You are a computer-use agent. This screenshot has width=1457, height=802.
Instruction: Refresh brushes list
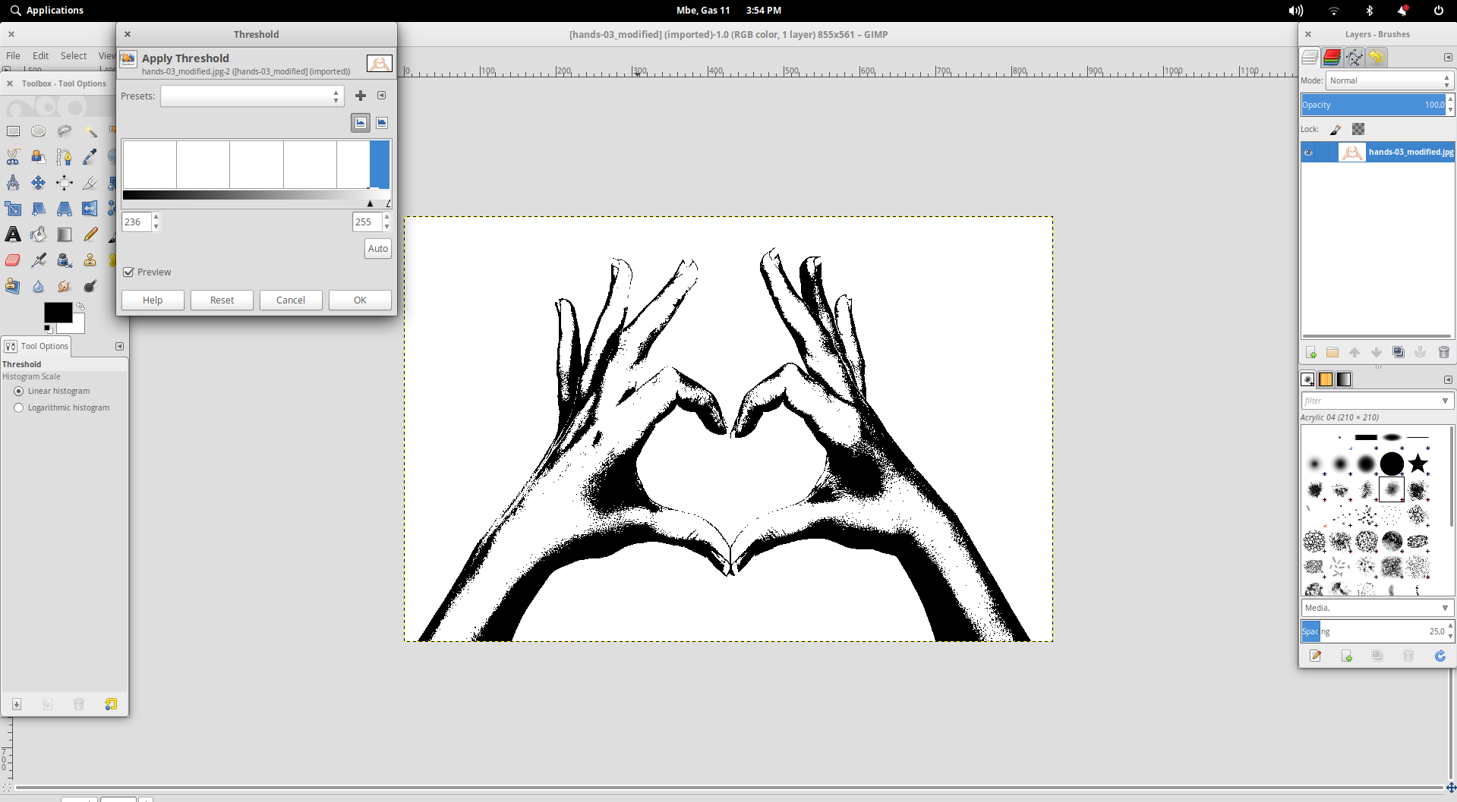[x=1440, y=656]
